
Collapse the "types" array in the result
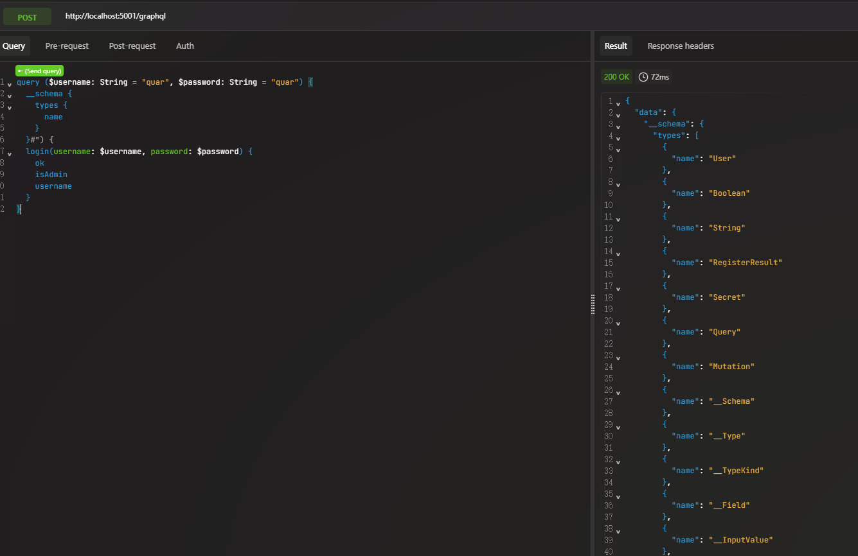[x=618, y=137]
